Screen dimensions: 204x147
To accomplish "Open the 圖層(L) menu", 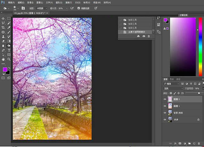I will click(40, 2).
